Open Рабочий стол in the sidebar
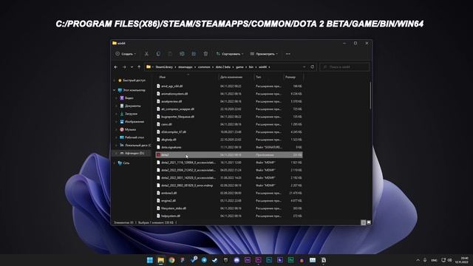This screenshot has width=473, height=266. pyautogui.click(x=132, y=137)
